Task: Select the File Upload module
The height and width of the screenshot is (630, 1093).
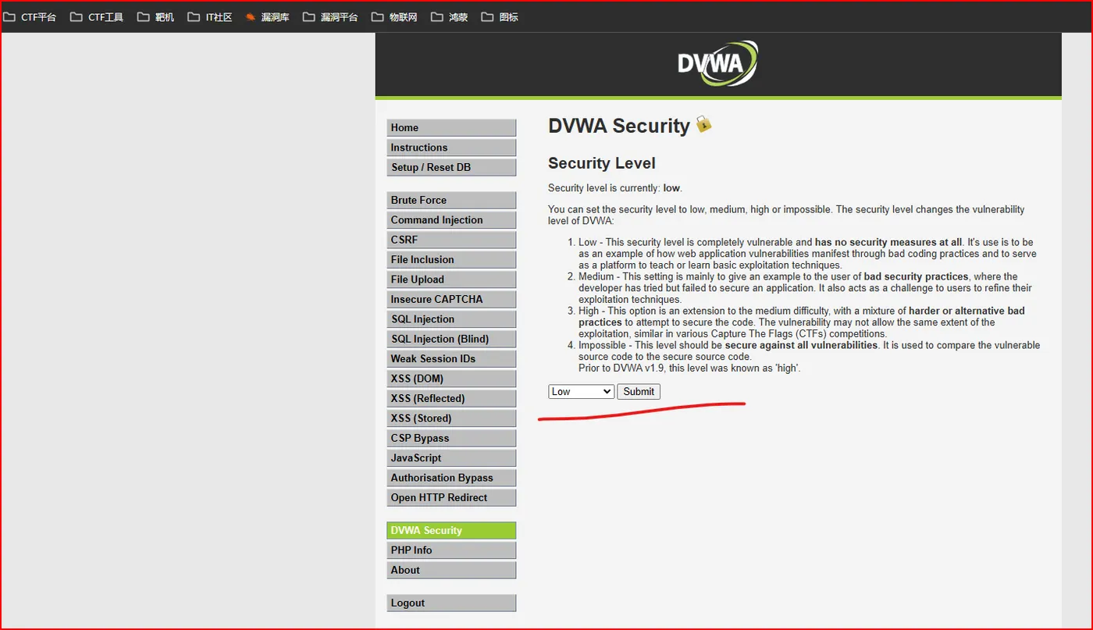Action: [x=451, y=279]
